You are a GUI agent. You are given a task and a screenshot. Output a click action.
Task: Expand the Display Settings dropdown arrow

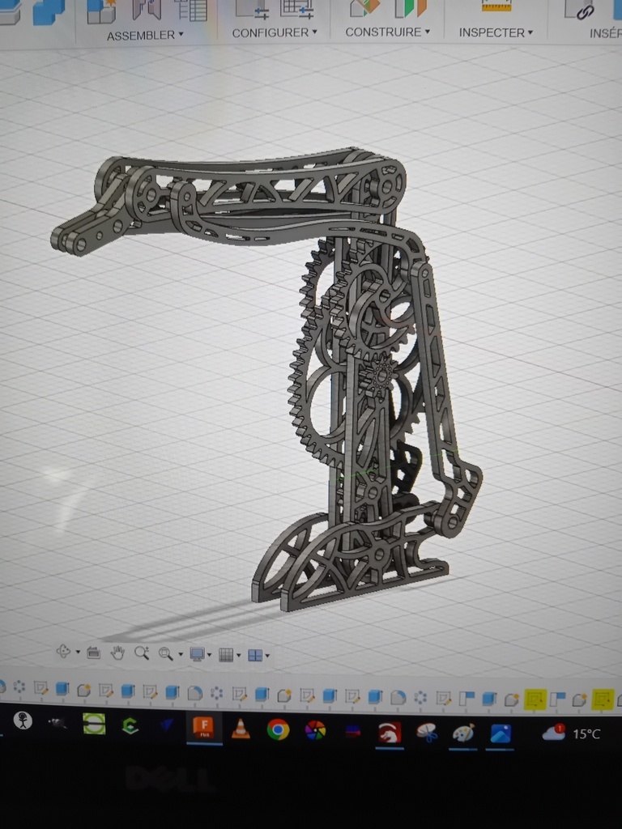tap(210, 655)
